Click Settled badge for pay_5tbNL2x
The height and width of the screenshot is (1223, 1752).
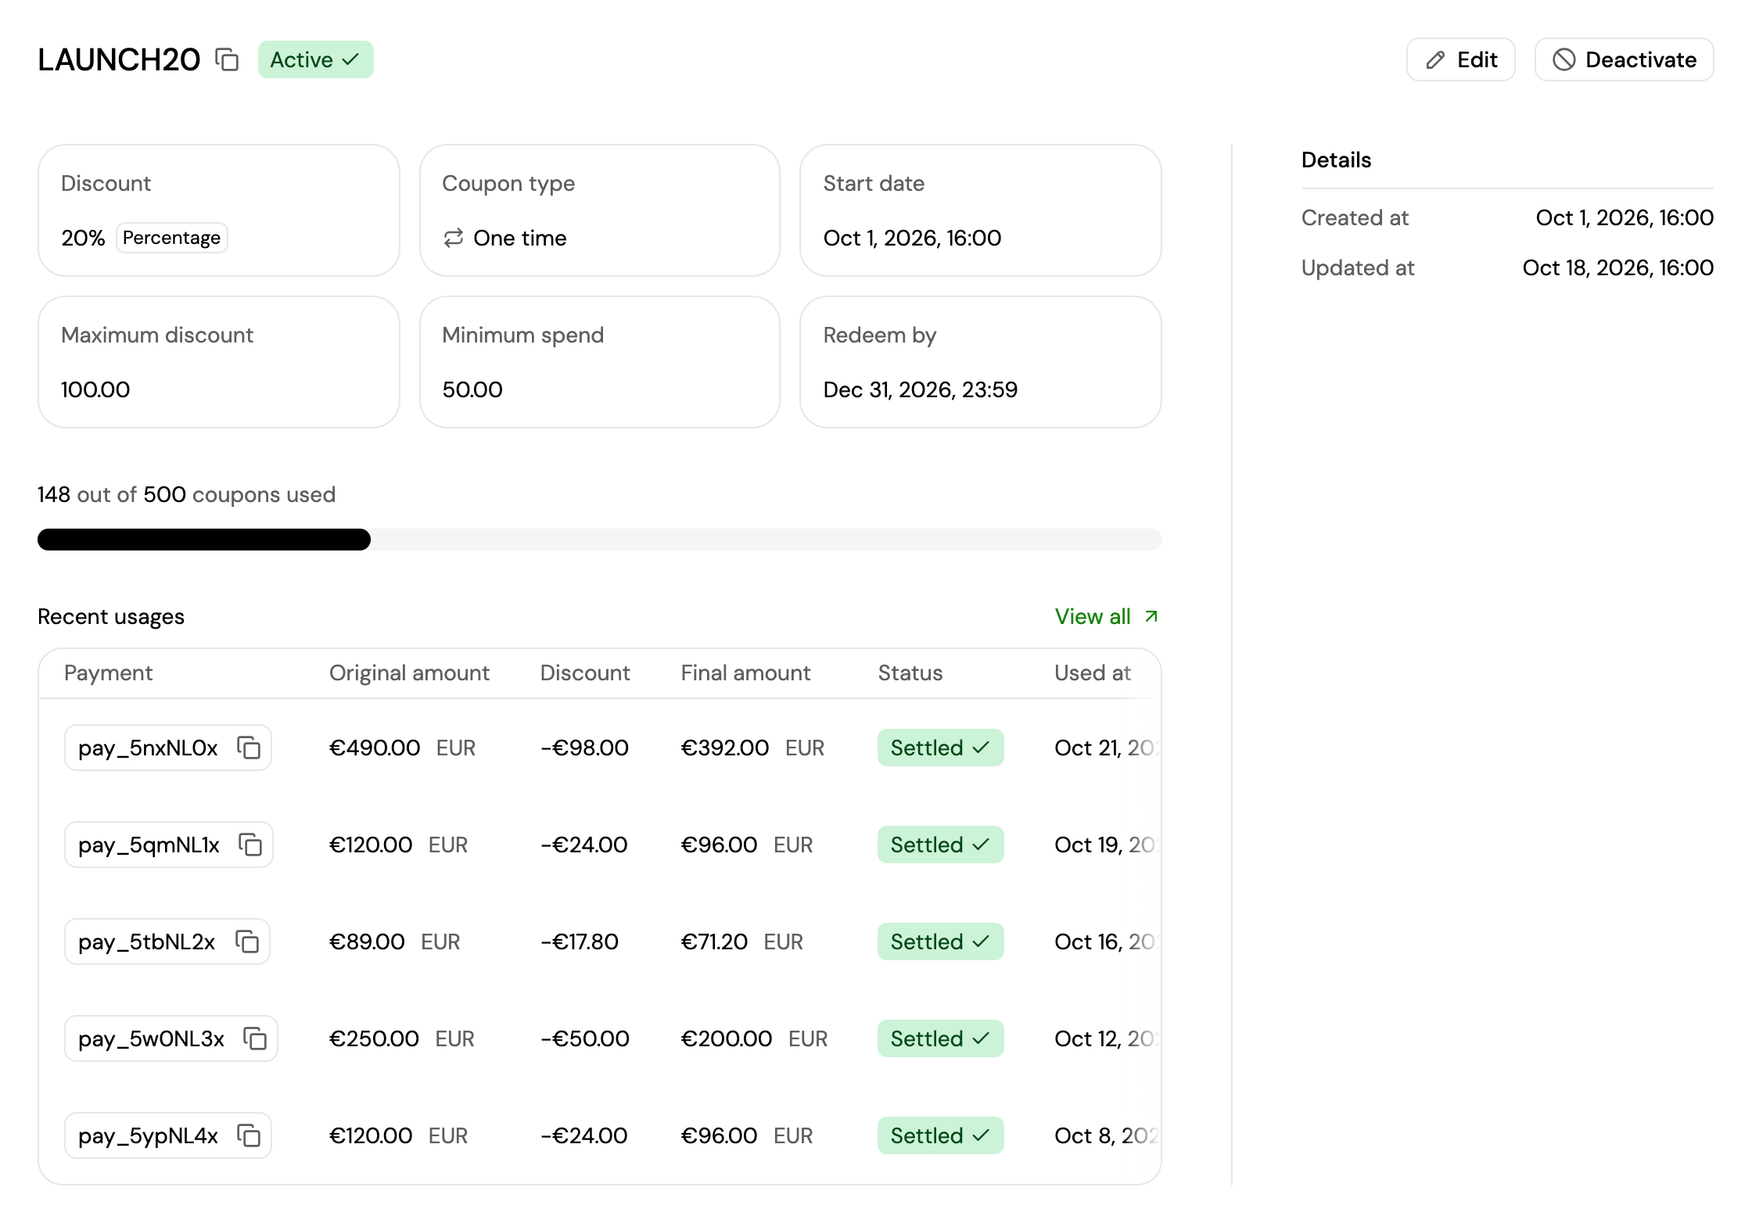click(940, 941)
